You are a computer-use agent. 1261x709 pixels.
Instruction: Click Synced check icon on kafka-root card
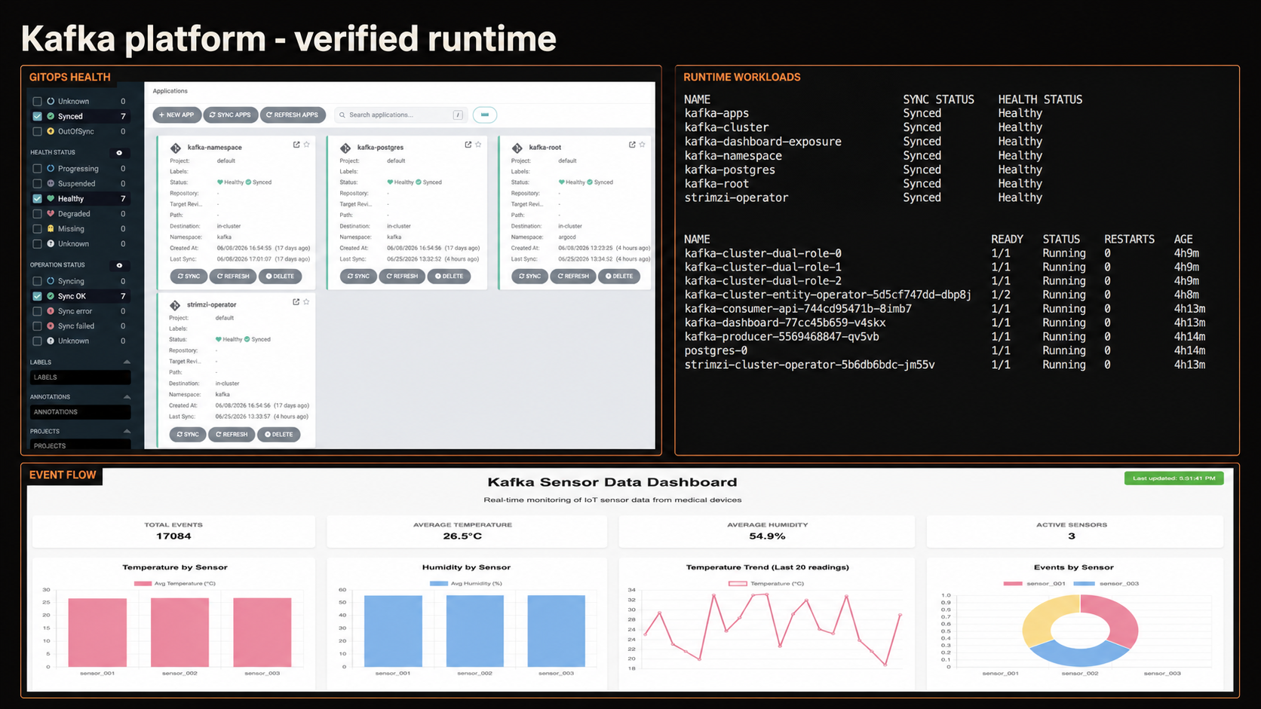590,182
